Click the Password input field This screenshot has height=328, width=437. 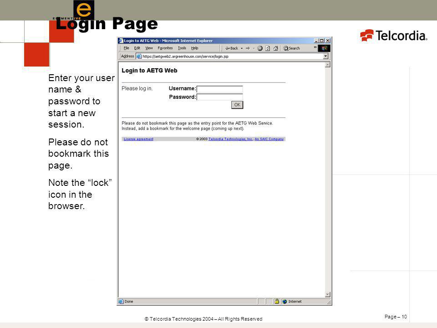219,97
